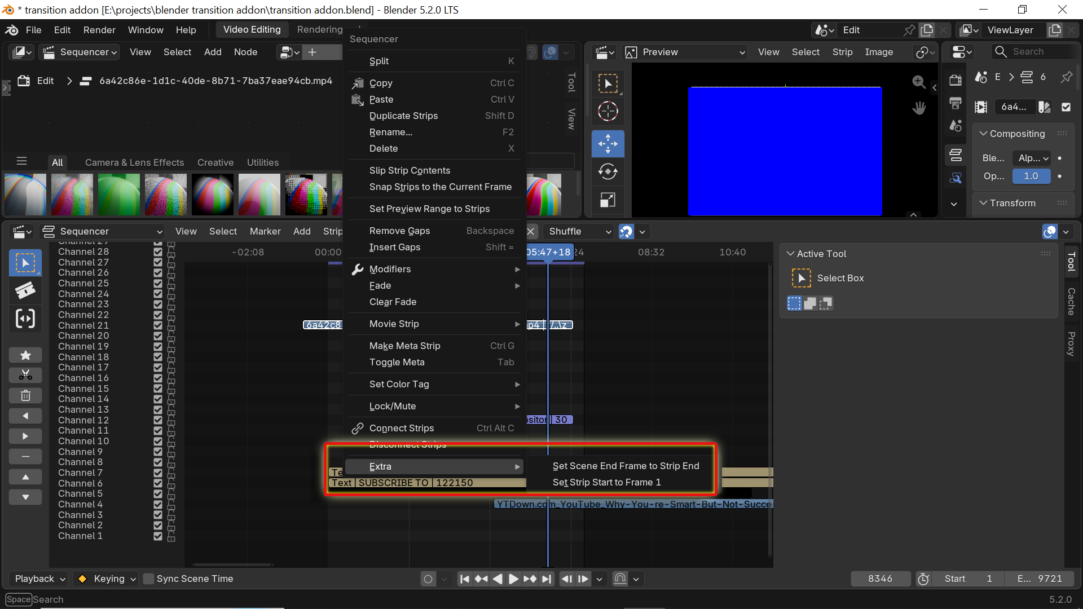The width and height of the screenshot is (1083, 609).
Task: Choose Set Scene End Frame to Strip End
Action: tap(626, 466)
